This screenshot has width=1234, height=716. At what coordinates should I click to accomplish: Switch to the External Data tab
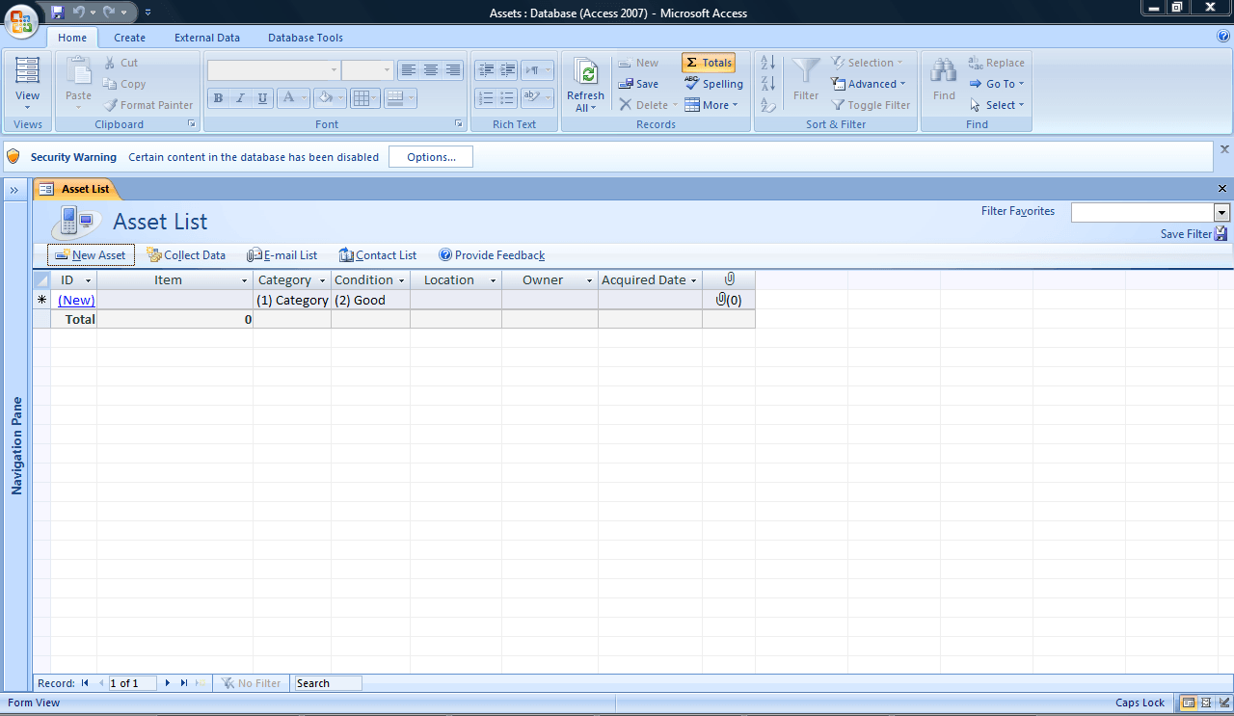click(207, 38)
